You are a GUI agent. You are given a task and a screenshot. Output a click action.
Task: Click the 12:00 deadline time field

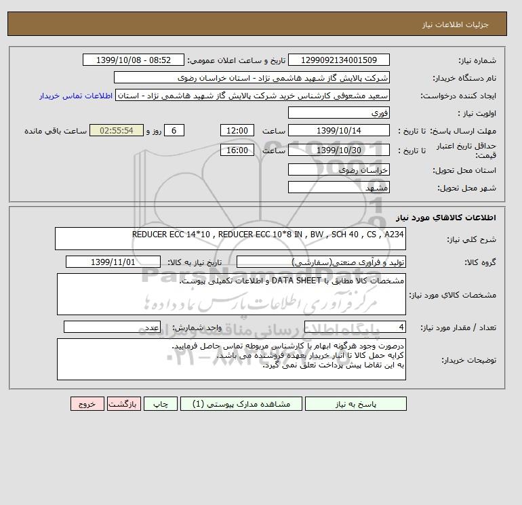tap(237, 131)
